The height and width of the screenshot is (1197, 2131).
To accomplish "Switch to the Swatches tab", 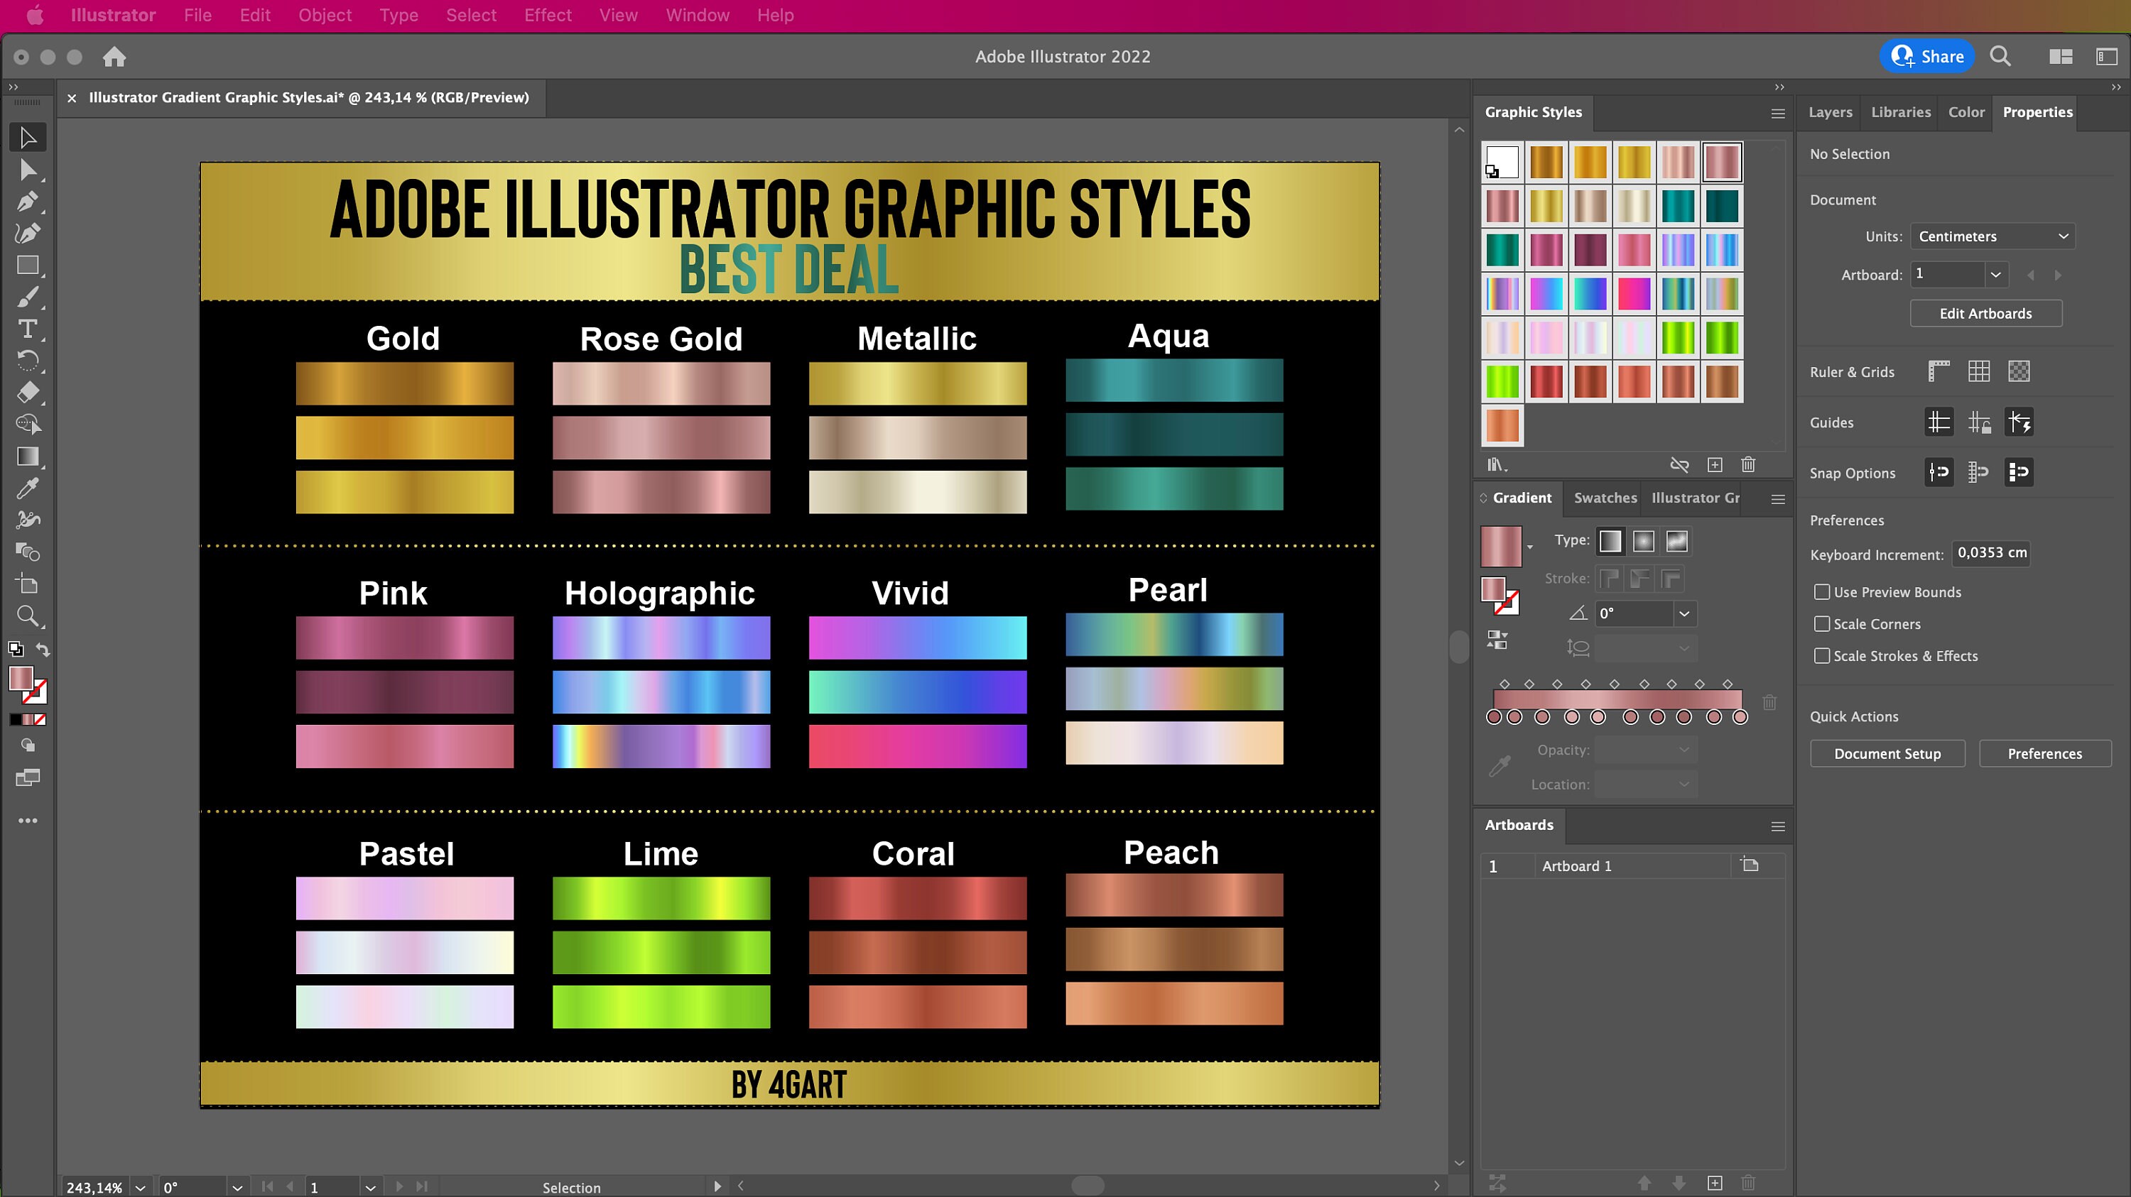I will pyautogui.click(x=1604, y=498).
